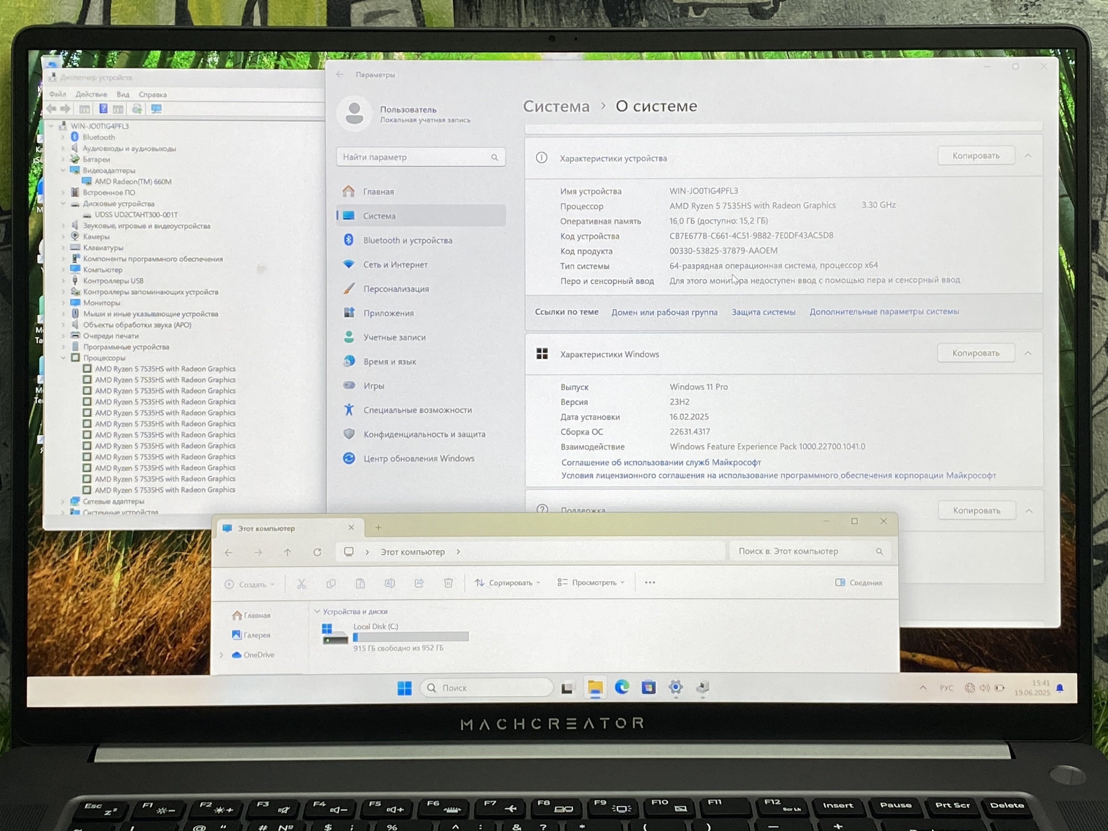
Task: Open Microsoft Store from the taskbar
Action: coord(648,687)
